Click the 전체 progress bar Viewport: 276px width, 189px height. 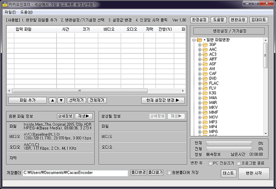[x=229, y=149]
